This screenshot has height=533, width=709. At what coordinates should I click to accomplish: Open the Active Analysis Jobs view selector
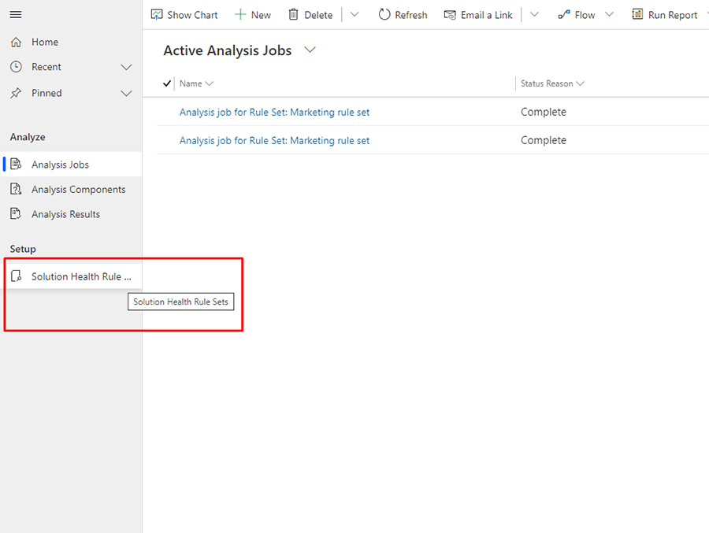310,50
